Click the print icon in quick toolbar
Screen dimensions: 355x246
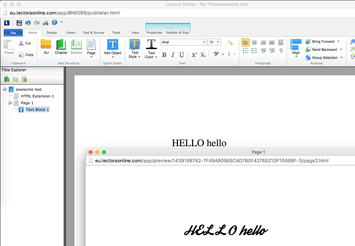tap(45, 23)
